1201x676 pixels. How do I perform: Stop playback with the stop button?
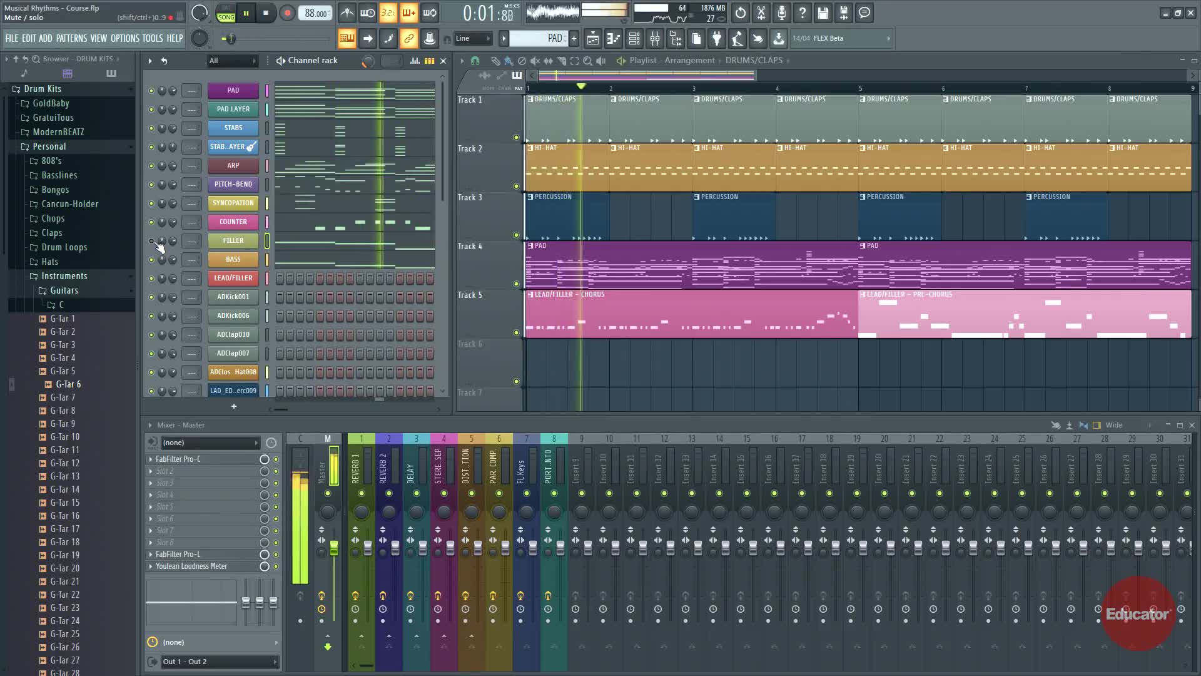[x=266, y=13]
